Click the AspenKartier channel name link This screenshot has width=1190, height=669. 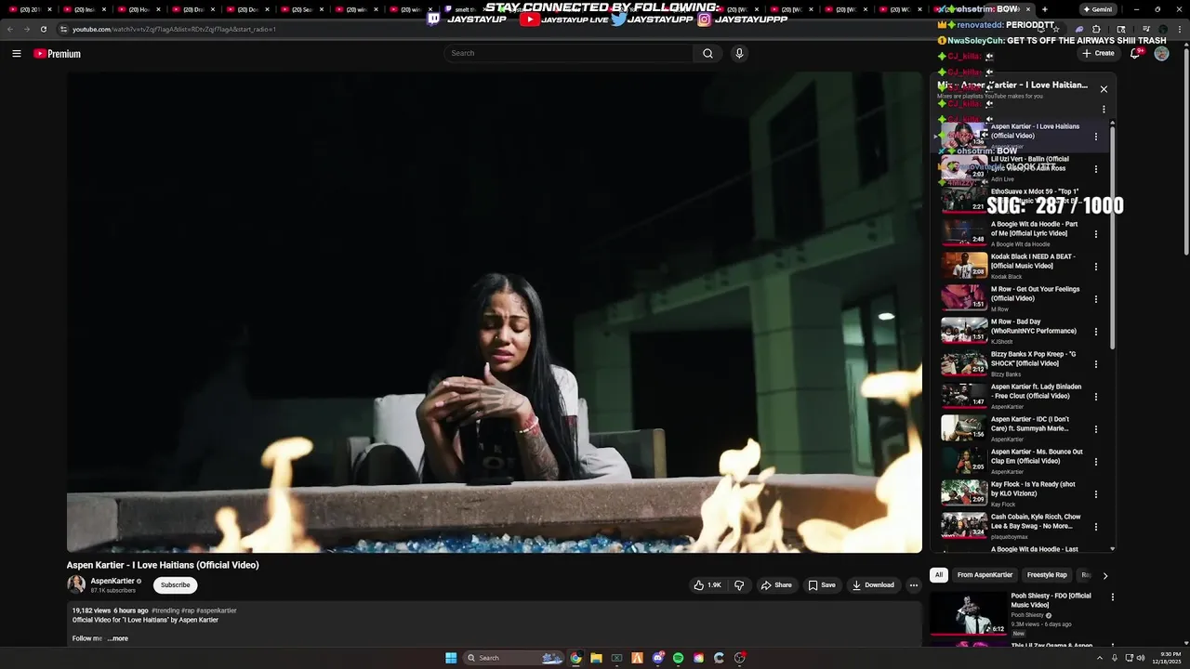coord(112,581)
